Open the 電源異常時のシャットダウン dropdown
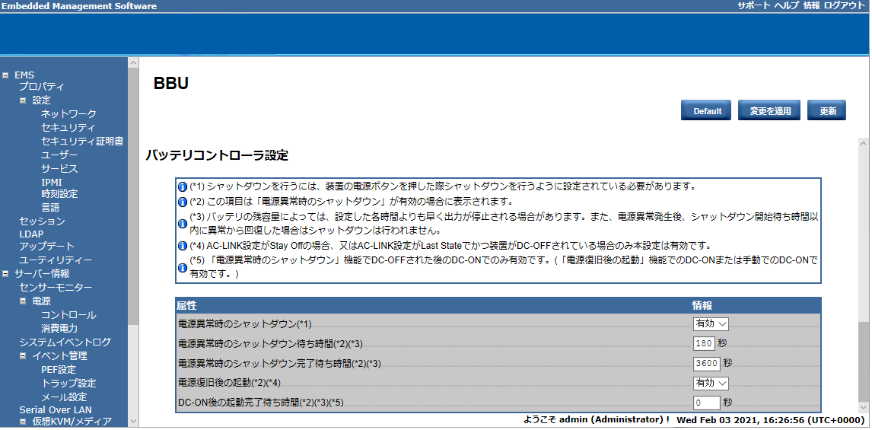The width and height of the screenshot is (872, 430). coord(711,324)
